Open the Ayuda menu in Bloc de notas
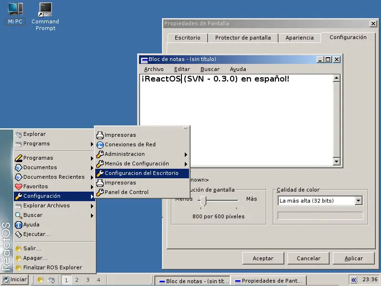Screen dimensions: 381x286 (x=238, y=69)
